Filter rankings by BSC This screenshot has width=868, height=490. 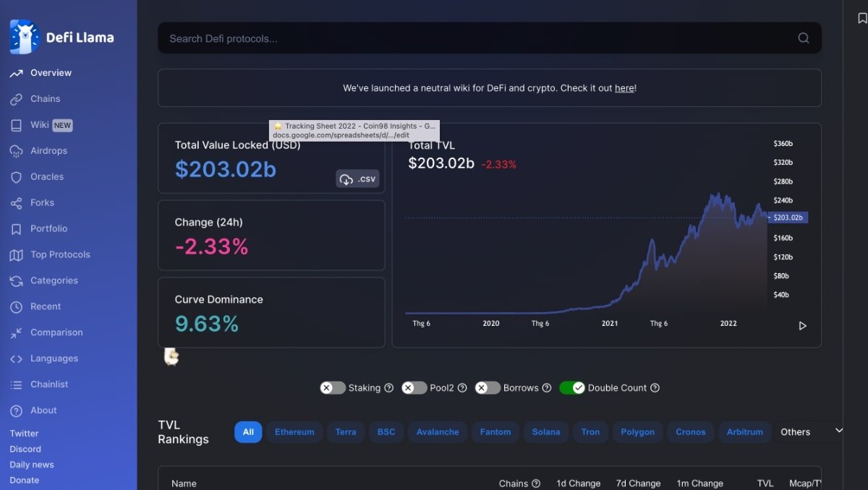[x=386, y=432]
